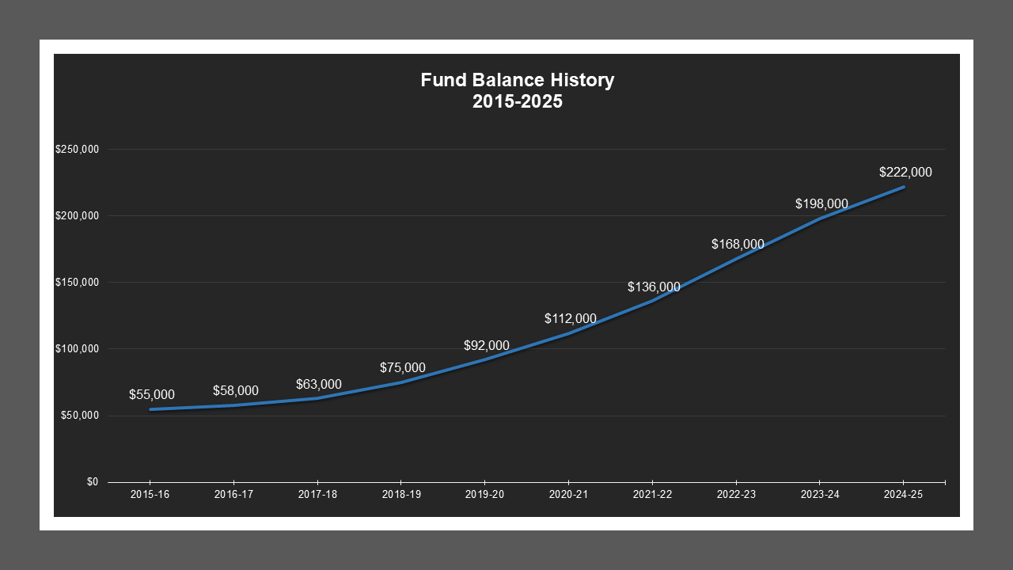The height and width of the screenshot is (570, 1013).
Task: Select the $136,000 data label
Action: click(653, 285)
